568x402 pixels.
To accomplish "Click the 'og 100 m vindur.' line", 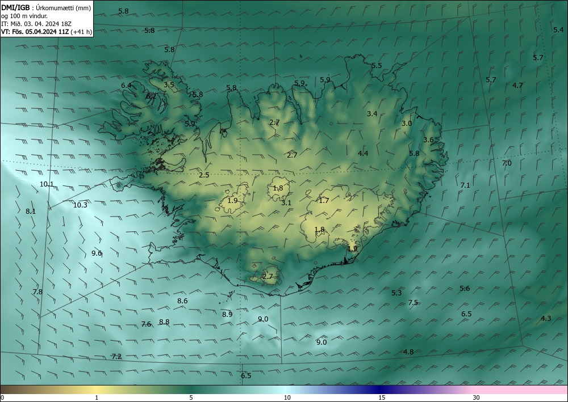I will pos(24,16).
